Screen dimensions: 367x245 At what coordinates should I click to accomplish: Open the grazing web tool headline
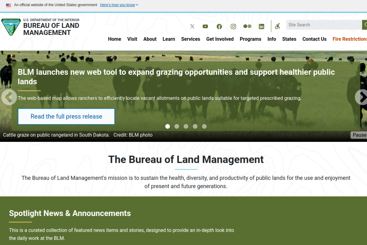pyautogui.click(x=176, y=77)
